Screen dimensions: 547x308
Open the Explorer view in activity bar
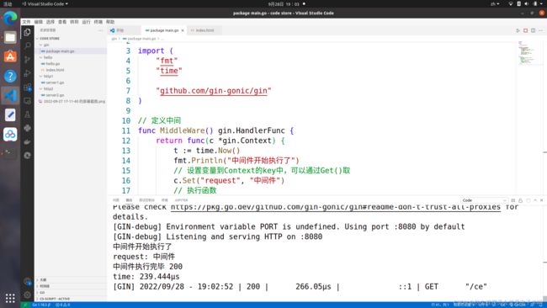(27, 33)
